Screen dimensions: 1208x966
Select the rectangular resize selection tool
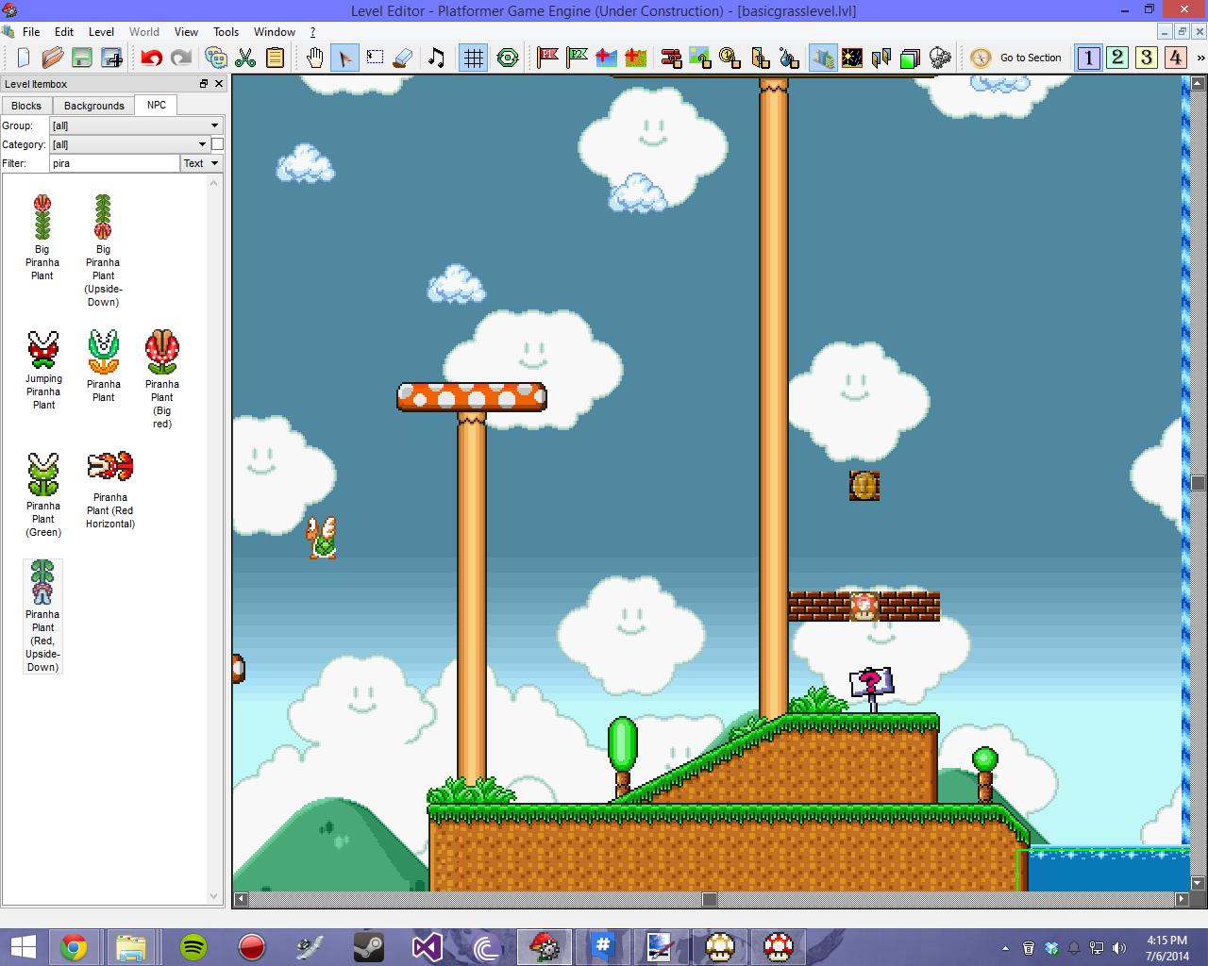375,58
